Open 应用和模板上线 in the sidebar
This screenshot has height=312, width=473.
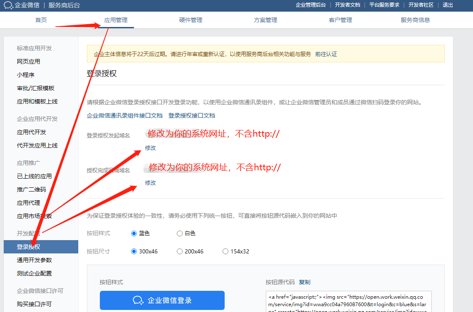point(37,101)
